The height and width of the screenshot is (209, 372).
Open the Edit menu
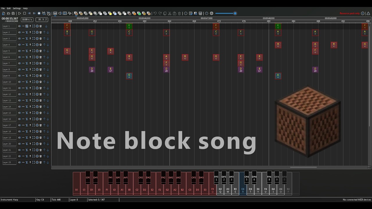[x=9, y=8]
